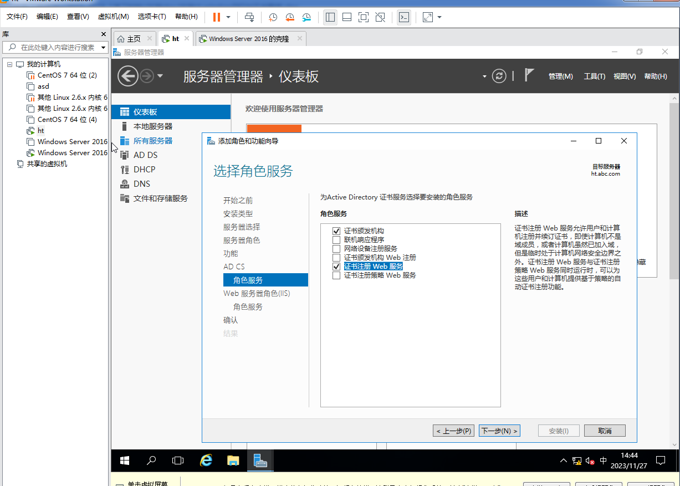The width and height of the screenshot is (680, 486).
Task: Select the asd virtual machine
Action: 38,86
